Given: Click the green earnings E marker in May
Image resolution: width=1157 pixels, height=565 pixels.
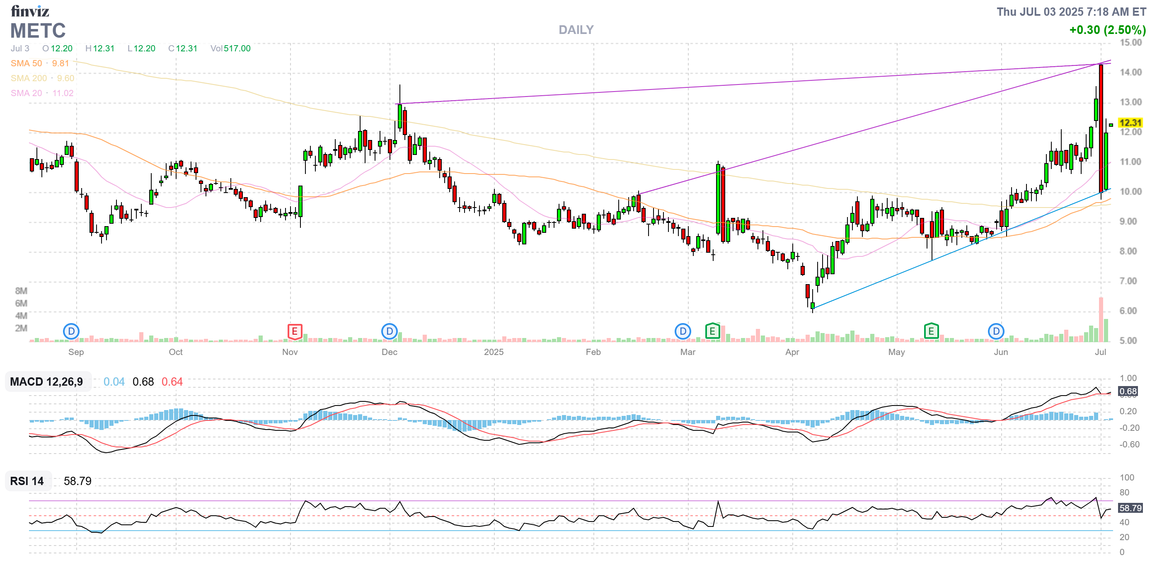Looking at the screenshot, I should (x=931, y=331).
